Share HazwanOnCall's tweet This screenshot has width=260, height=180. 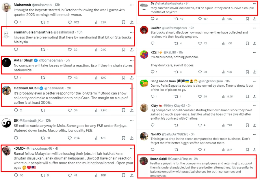point(131,110)
